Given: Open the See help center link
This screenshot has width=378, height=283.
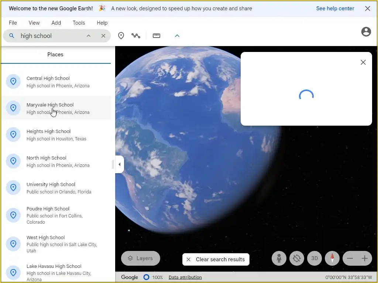Looking at the screenshot, I should (335, 8).
